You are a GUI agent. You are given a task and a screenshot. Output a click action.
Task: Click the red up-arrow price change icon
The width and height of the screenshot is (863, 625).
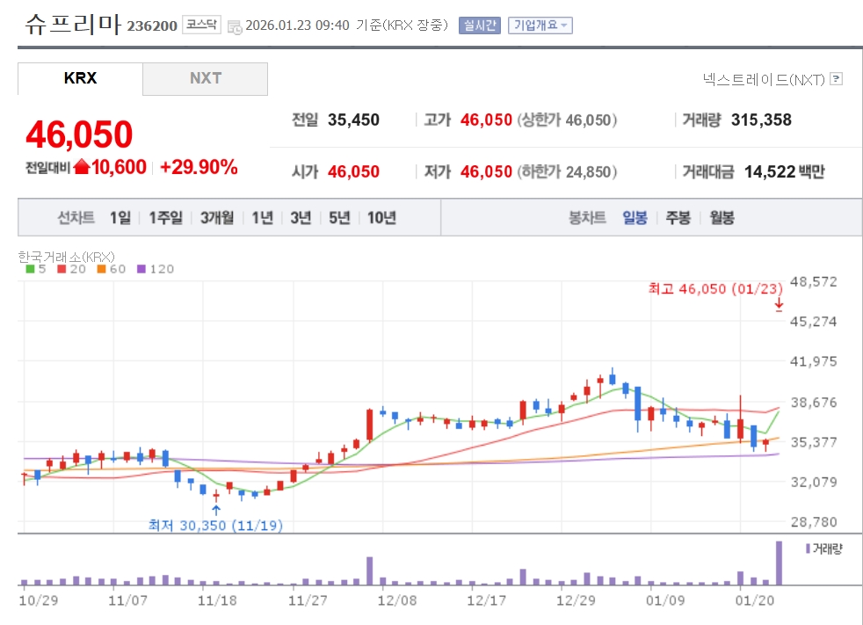point(82,167)
